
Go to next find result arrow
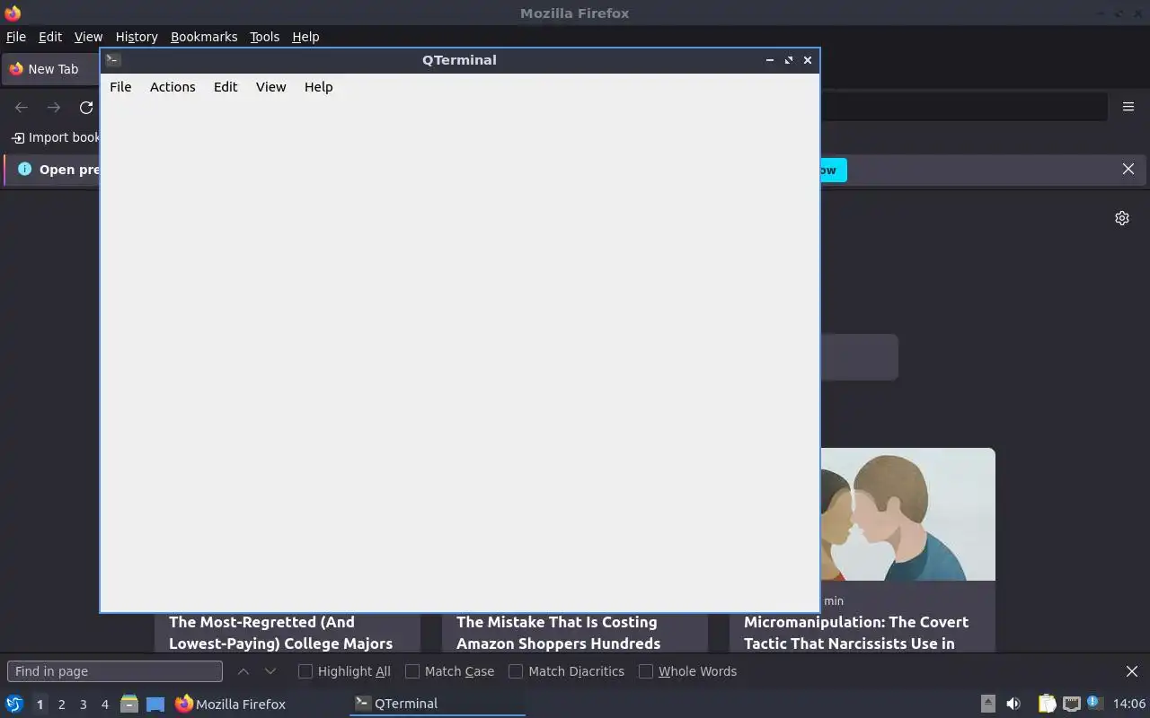(270, 671)
